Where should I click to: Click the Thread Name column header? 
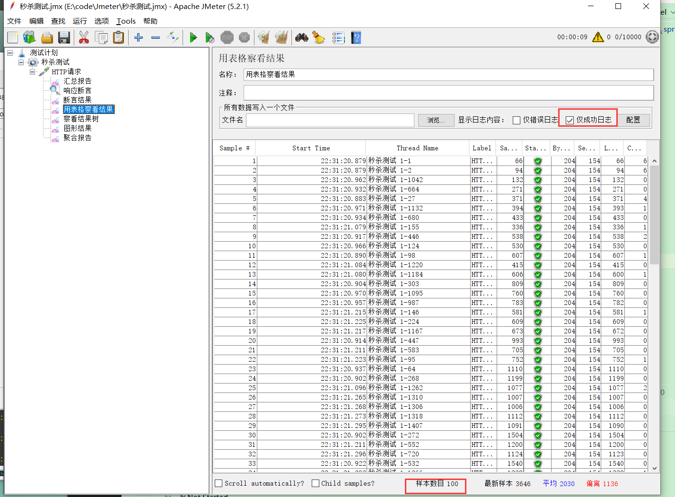point(417,148)
